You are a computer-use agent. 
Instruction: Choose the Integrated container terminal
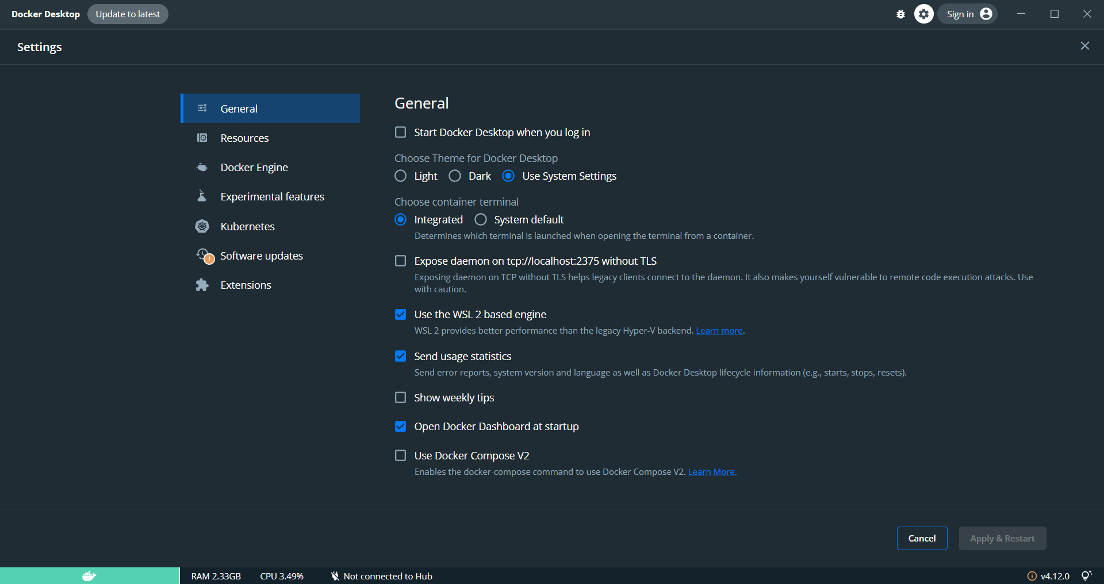[401, 219]
